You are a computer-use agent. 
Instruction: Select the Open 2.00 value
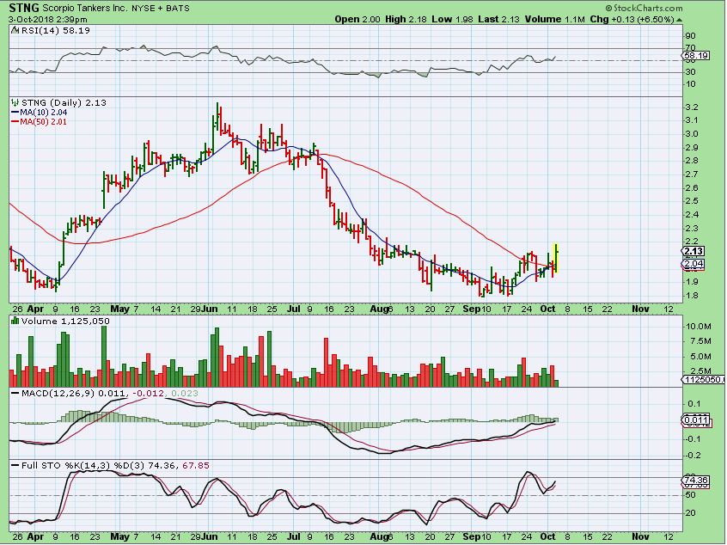point(357,20)
